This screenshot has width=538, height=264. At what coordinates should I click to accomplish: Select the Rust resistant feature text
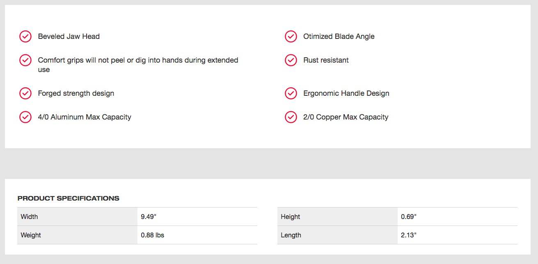(326, 60)
